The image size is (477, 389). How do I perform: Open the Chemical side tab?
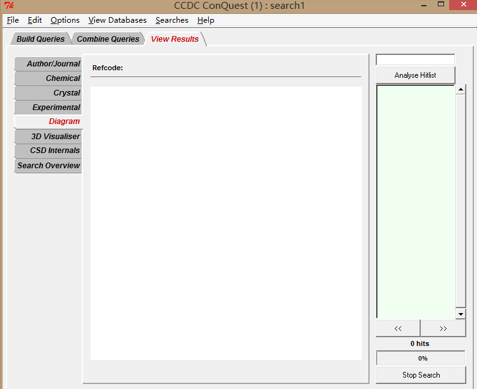pyautogui.click(x=48, y=78)
